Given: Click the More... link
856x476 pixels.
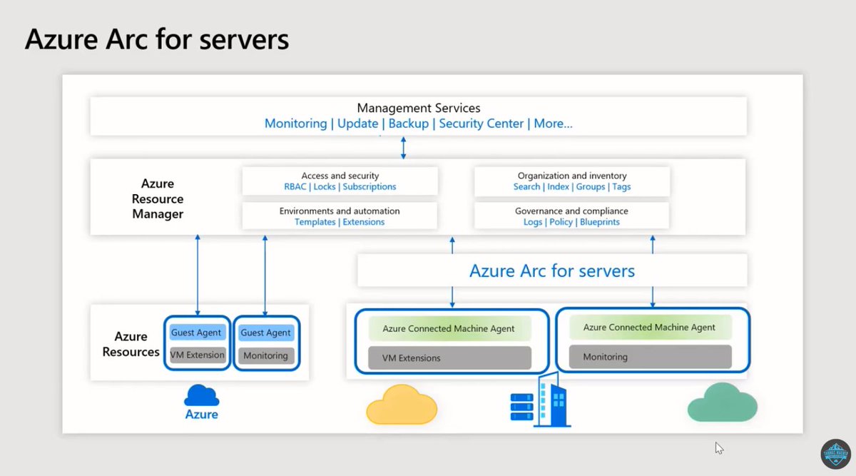Looking at the screenshot, I should click(554, 123).
